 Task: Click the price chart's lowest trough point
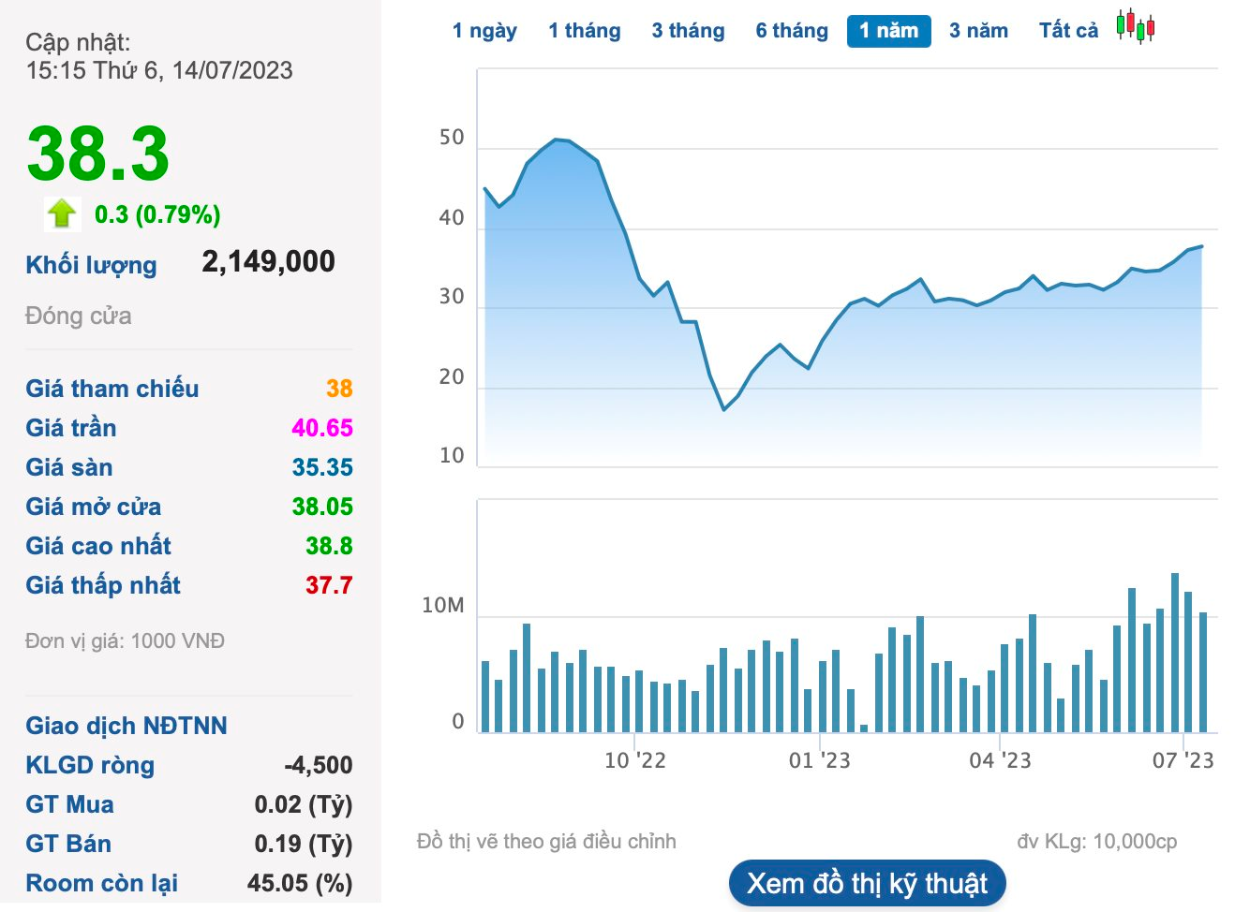[x=724, y=409]
